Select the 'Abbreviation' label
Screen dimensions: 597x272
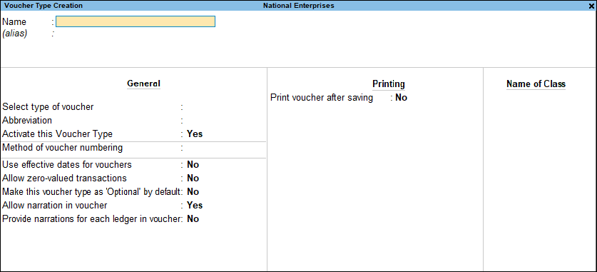tap(27, 121)
